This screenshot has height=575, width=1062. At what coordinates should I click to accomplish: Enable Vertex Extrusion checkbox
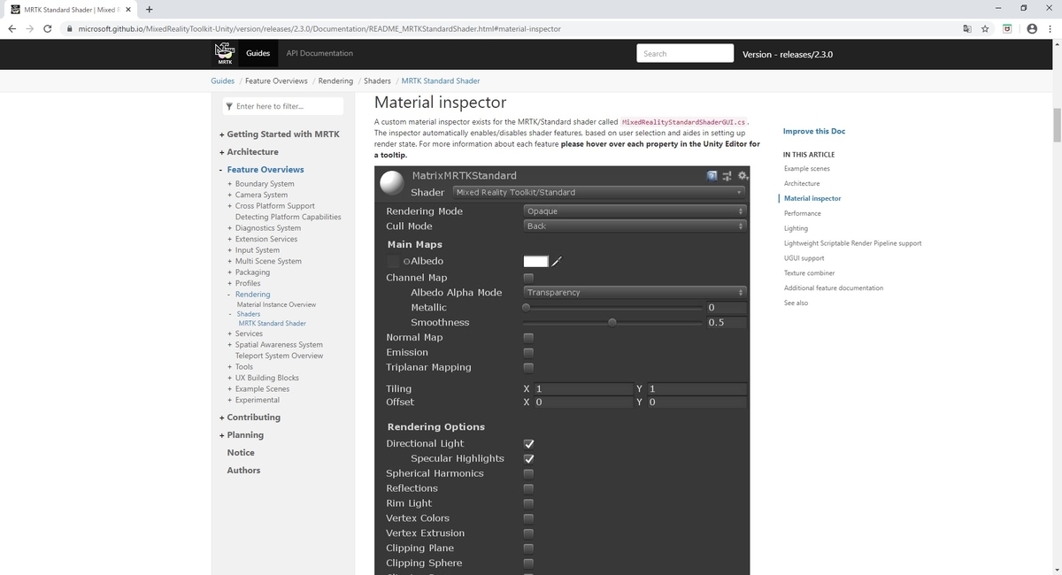click(x=528, y=533)
